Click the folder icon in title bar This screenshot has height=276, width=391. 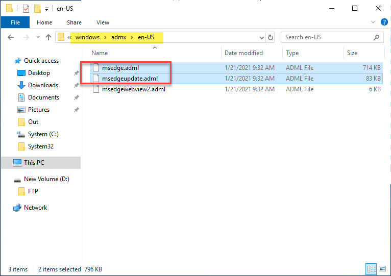coord(10,9)
